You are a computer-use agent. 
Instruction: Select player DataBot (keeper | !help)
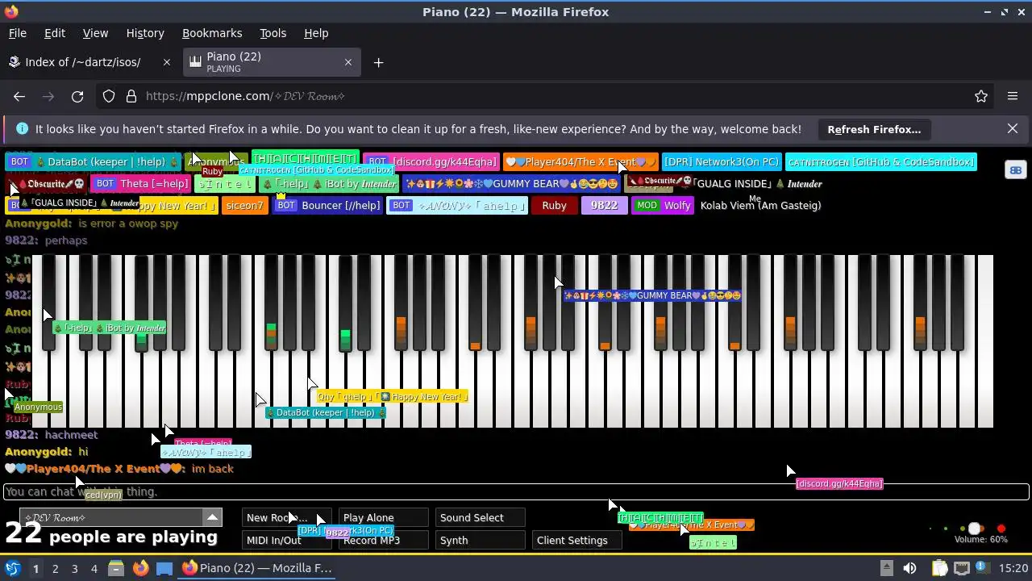(x=94, y=162)
